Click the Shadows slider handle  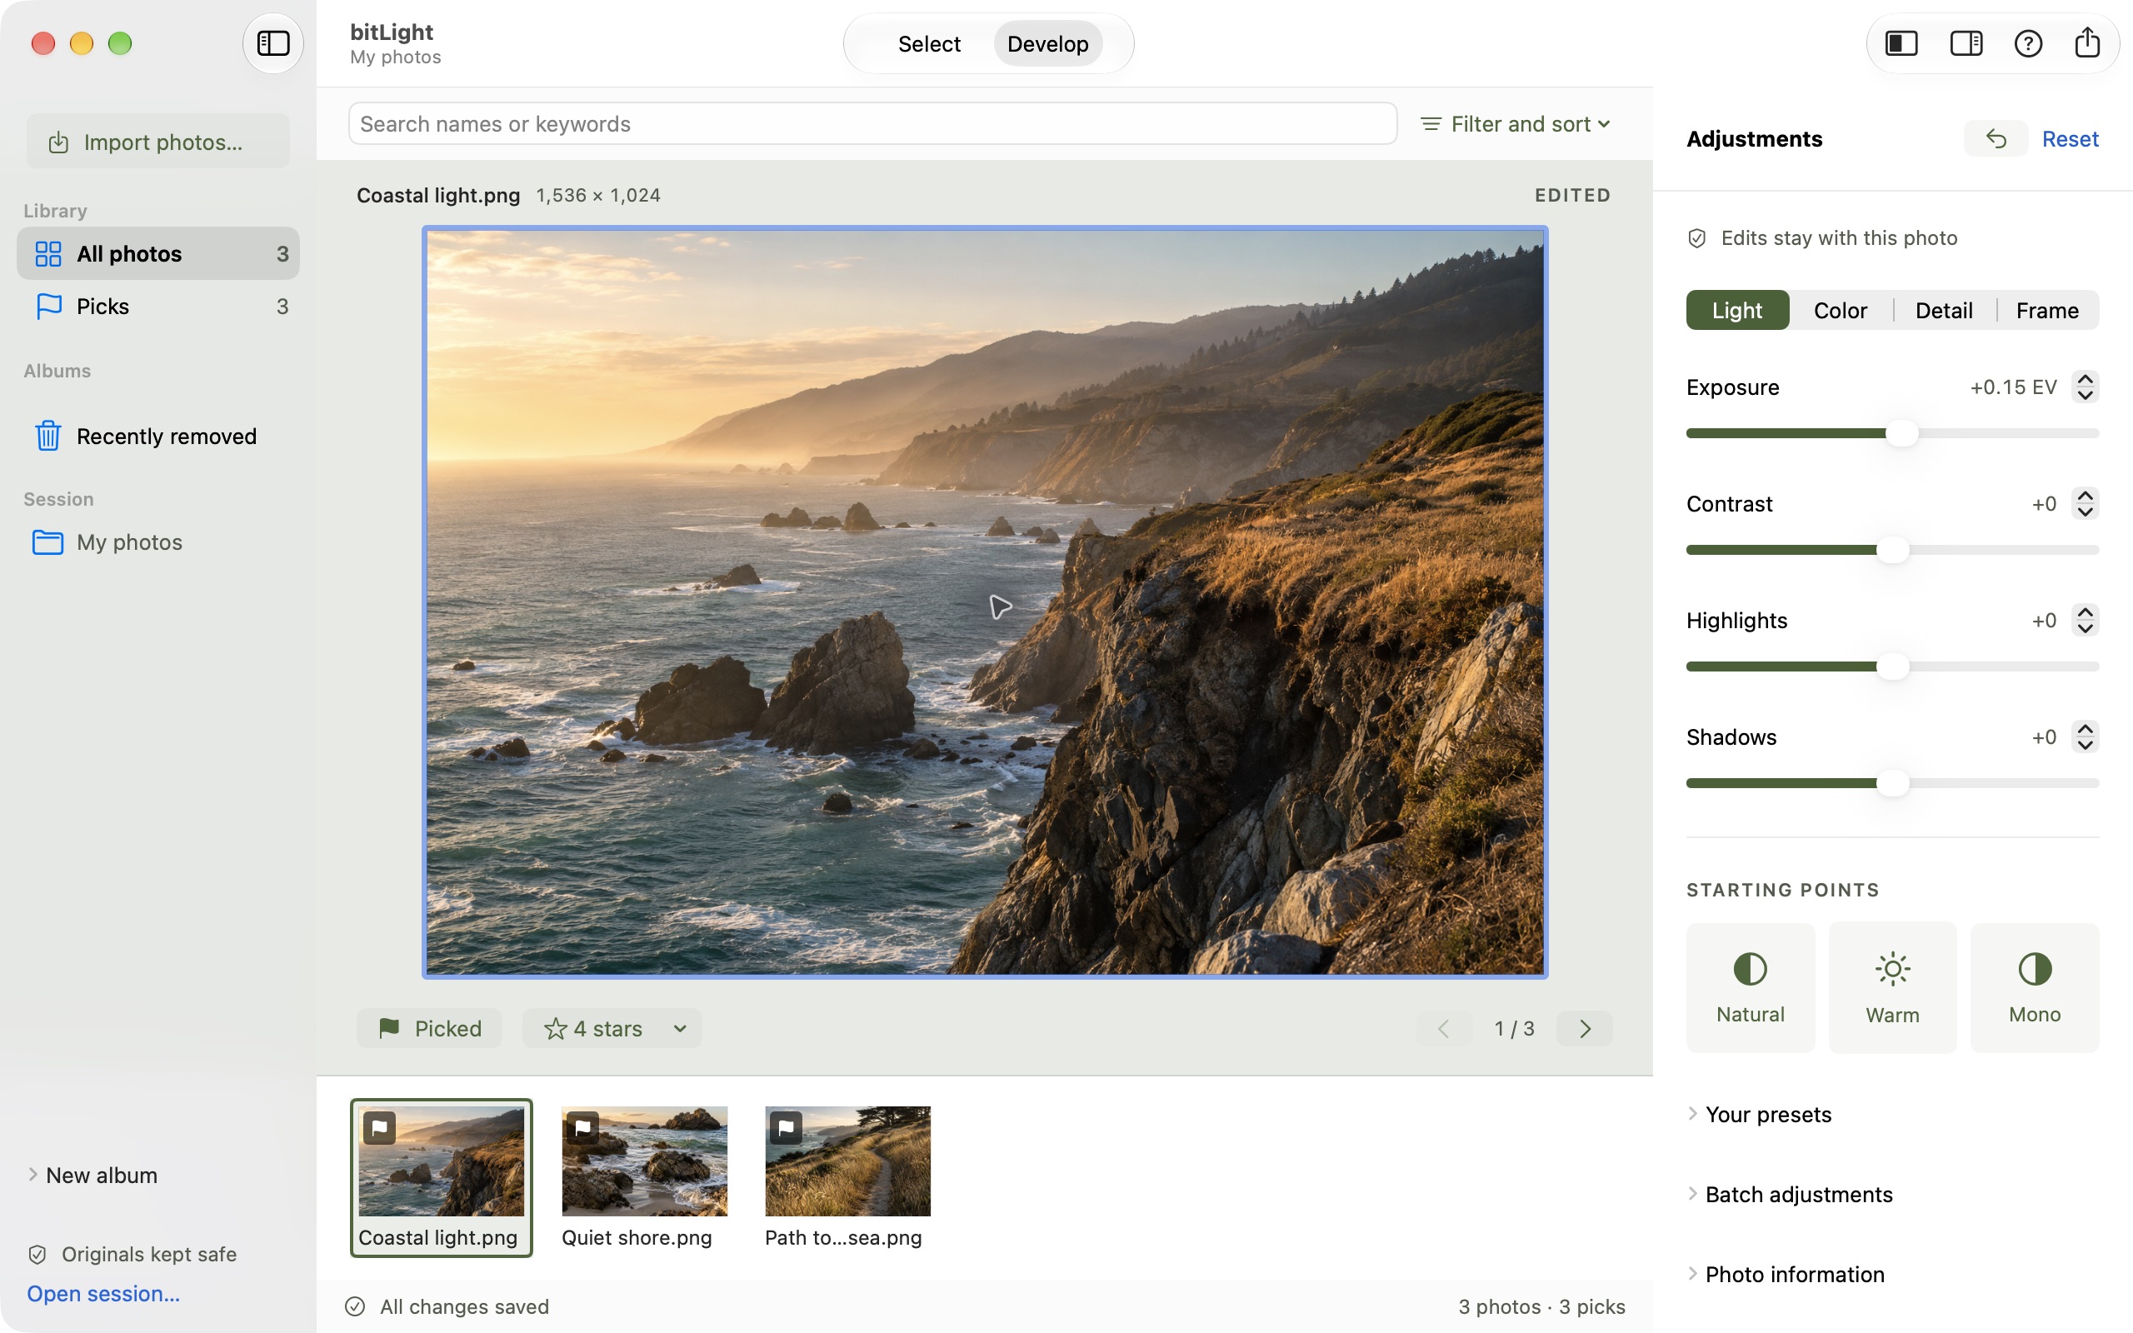(1892, 783)
